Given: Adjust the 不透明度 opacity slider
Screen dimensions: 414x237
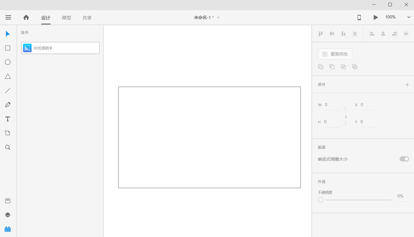Looking at the screenshot, I should pos(355,200).
